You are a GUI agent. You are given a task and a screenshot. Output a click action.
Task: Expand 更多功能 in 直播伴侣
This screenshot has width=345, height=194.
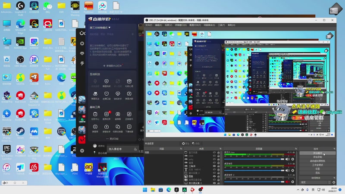pyautogui.click(x=112, y=139)
